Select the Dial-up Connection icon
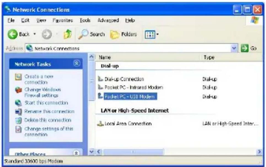 [x=100, y=79]
